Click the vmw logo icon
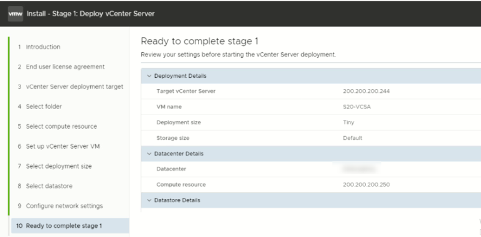 pos(16,14)
